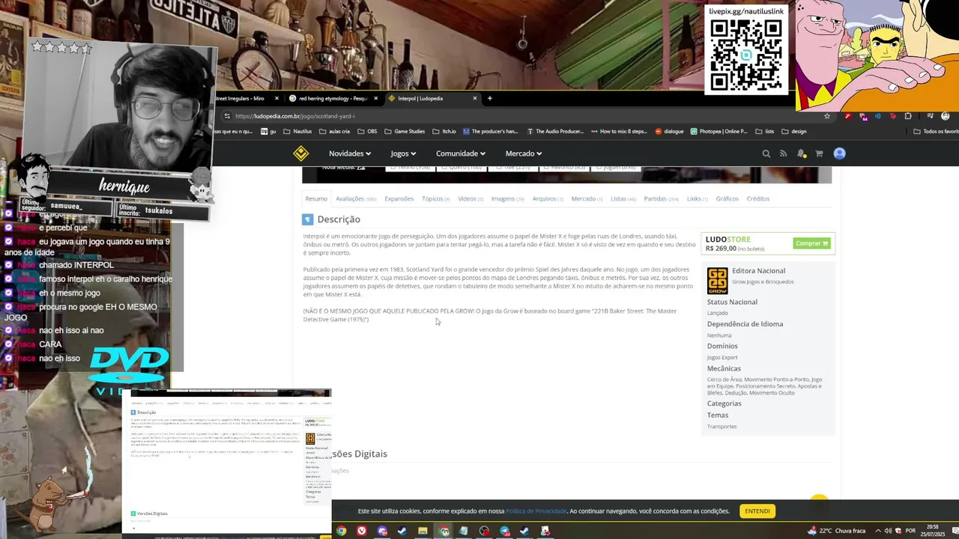Show hidden system tray icons
Viewport: 959px width, 539px height.
(878, 532)
